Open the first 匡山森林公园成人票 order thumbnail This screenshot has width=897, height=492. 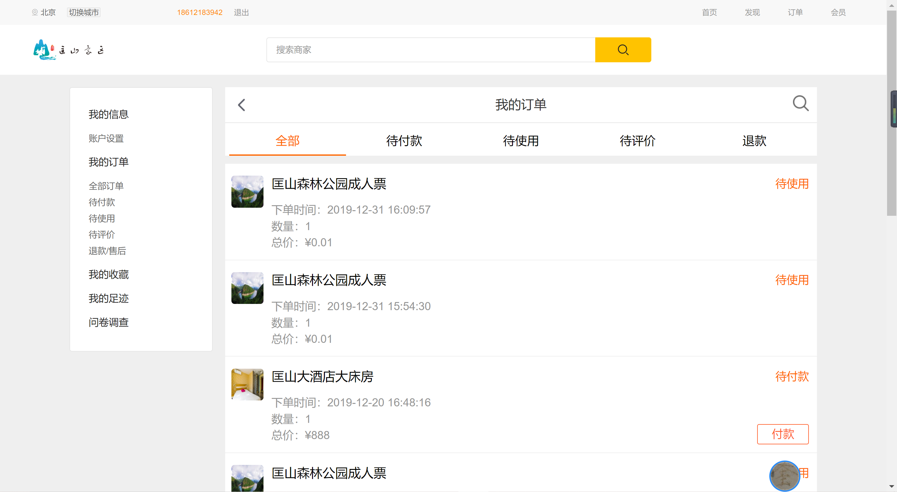click(x=247, y=192)
